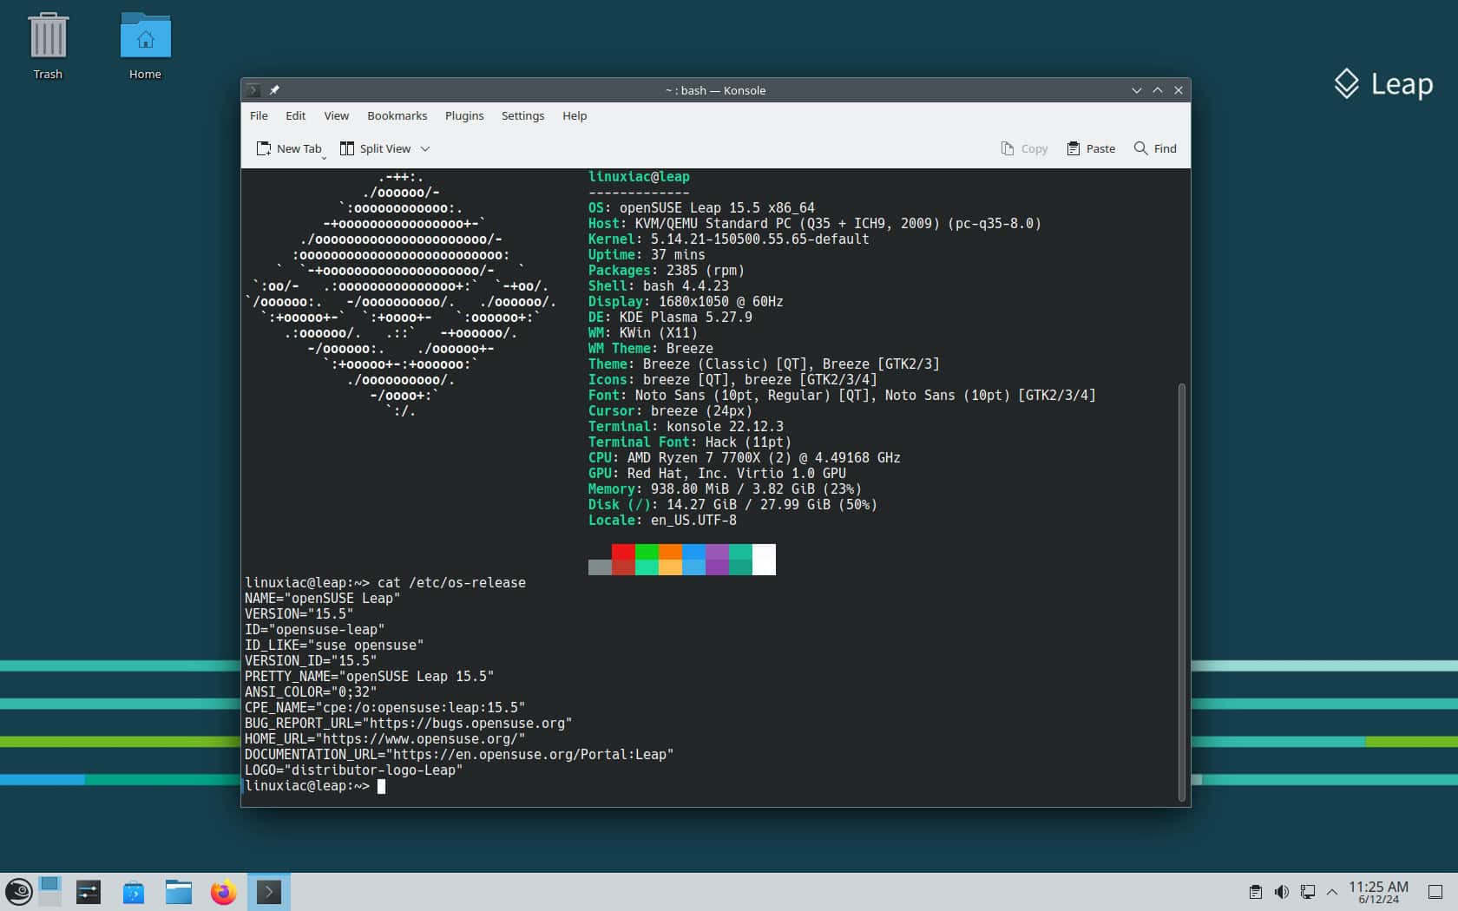The image size is (1458, 911).
Task: Expand the Split View dropdown arrow
Action: [x=425, y=148]
